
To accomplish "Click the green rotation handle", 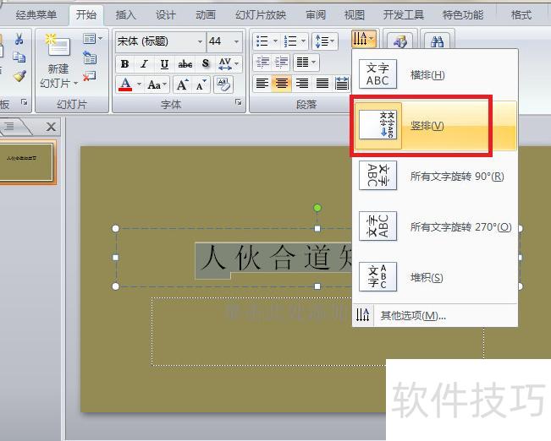I will coord(317,208).
